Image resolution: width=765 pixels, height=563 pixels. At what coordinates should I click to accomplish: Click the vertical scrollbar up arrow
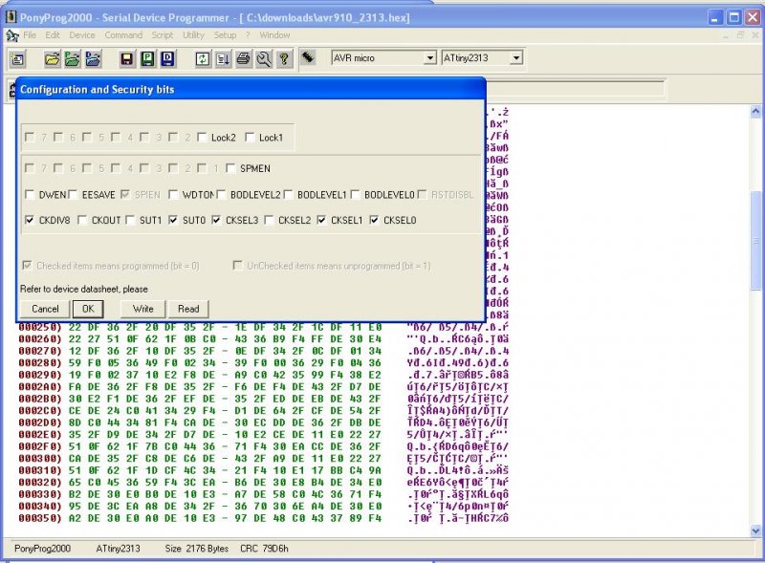click(x=755, y=112)
